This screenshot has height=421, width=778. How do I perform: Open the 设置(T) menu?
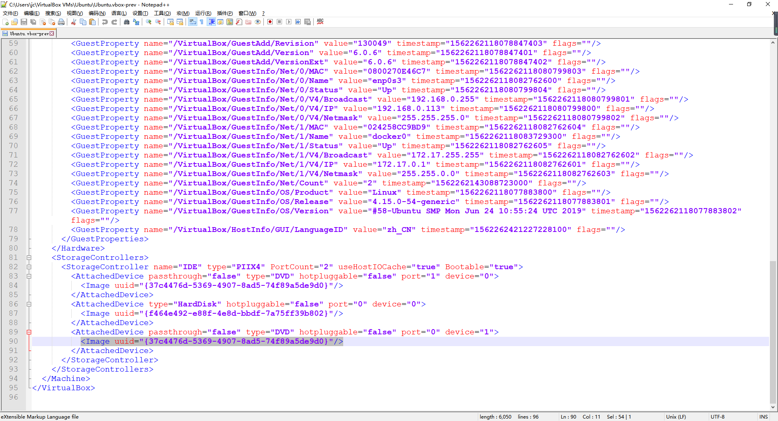(x=141, y=13)
